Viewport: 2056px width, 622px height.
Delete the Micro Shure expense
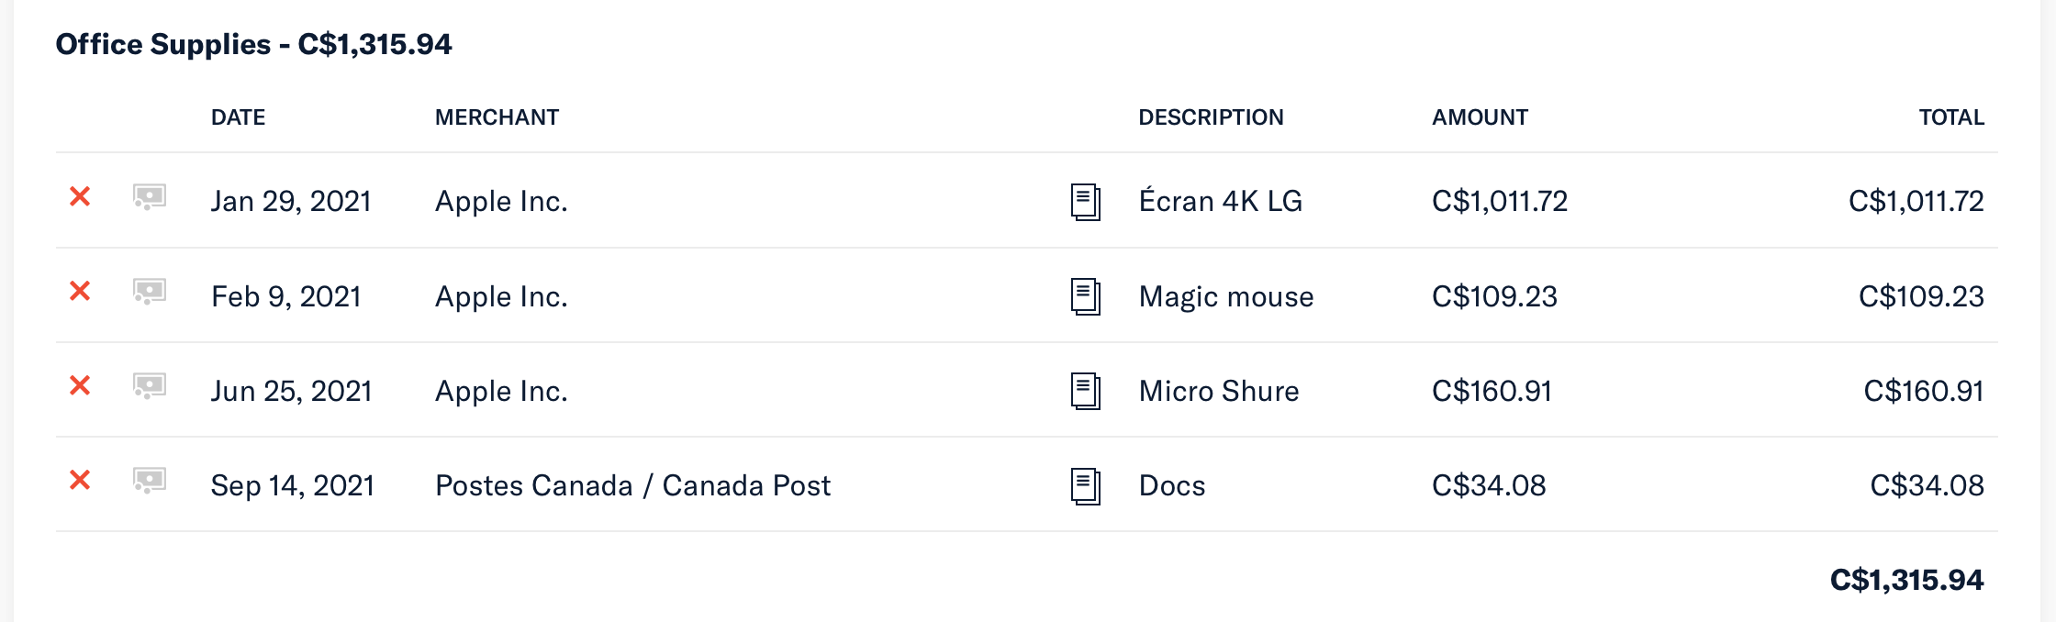[80, 385]
